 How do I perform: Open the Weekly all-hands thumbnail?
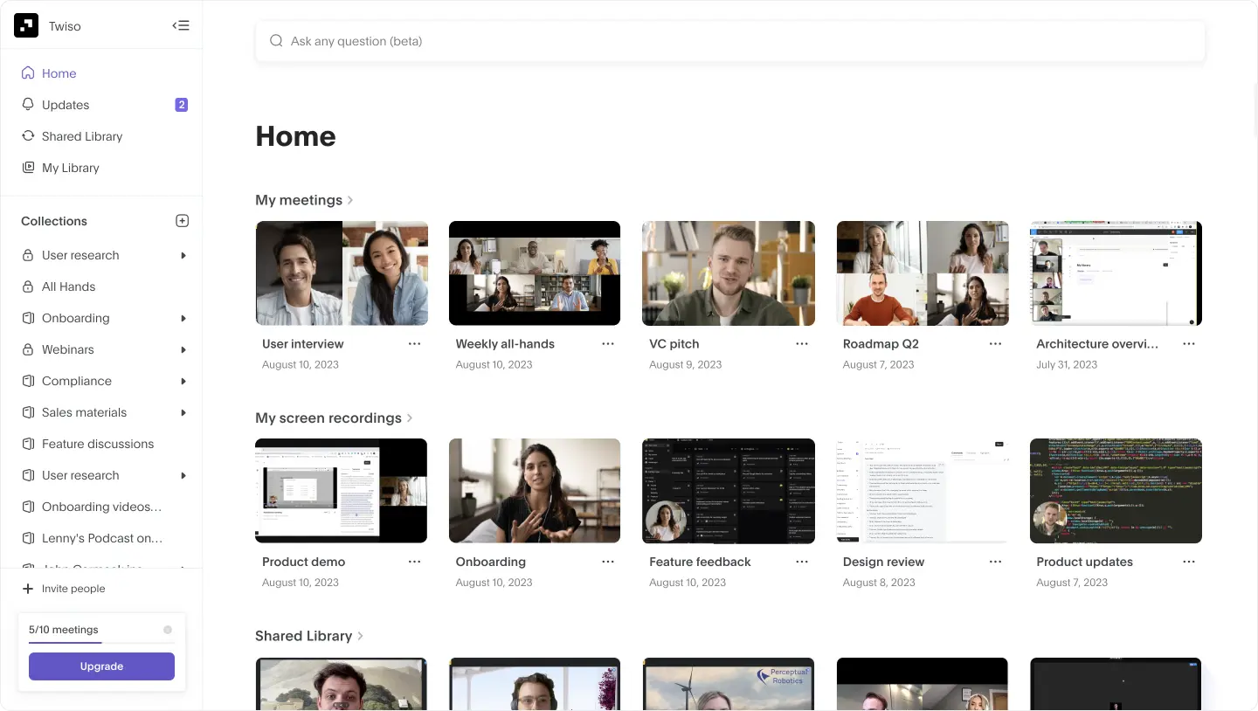click(x=535, y=273)
